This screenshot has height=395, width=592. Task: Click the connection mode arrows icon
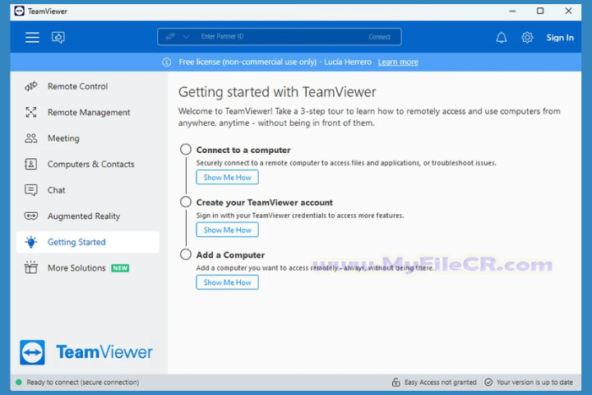click(x=170, y=37)
